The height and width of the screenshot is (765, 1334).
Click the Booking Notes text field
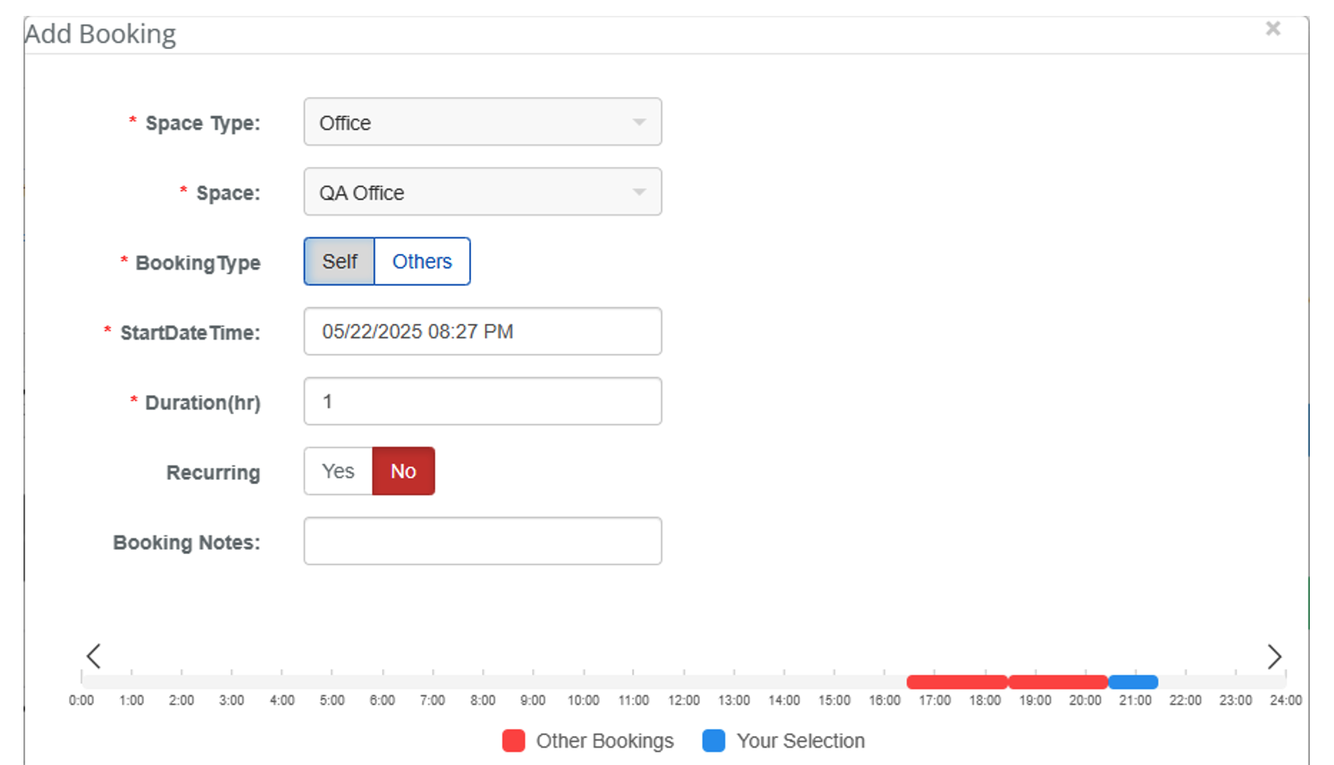point(482,541)
